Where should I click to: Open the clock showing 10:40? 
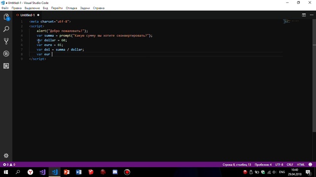click(x=295, y=172)
